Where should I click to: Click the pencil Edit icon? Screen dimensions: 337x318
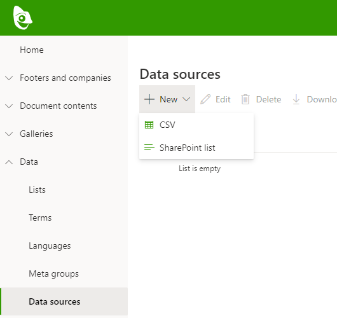pos(205,99)
